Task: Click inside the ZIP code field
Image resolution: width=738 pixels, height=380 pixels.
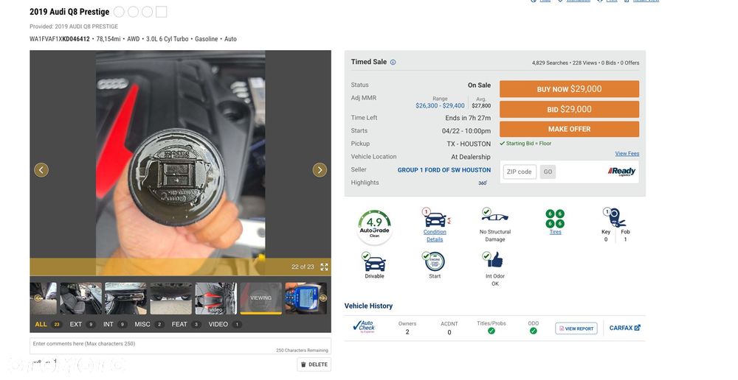Action: pos(520,172)
